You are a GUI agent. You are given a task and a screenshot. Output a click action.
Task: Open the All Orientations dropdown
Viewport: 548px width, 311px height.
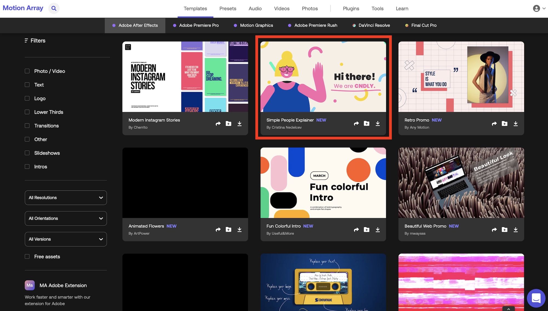click(66, 218)
